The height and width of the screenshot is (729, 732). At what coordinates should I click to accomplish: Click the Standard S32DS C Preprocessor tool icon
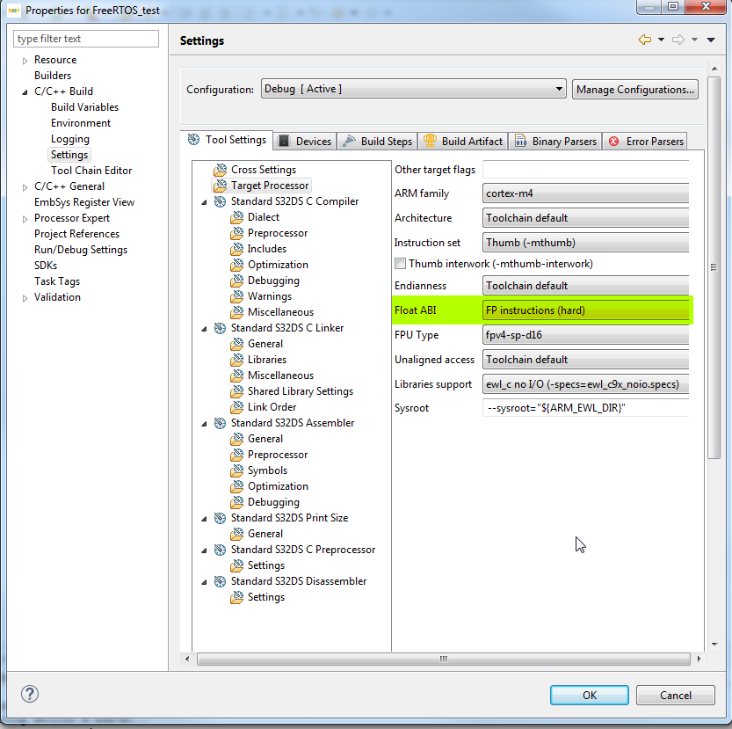pos(220,550)
